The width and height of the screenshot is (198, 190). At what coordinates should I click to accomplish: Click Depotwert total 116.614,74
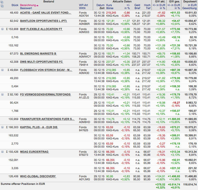click(x=190, y=185)
